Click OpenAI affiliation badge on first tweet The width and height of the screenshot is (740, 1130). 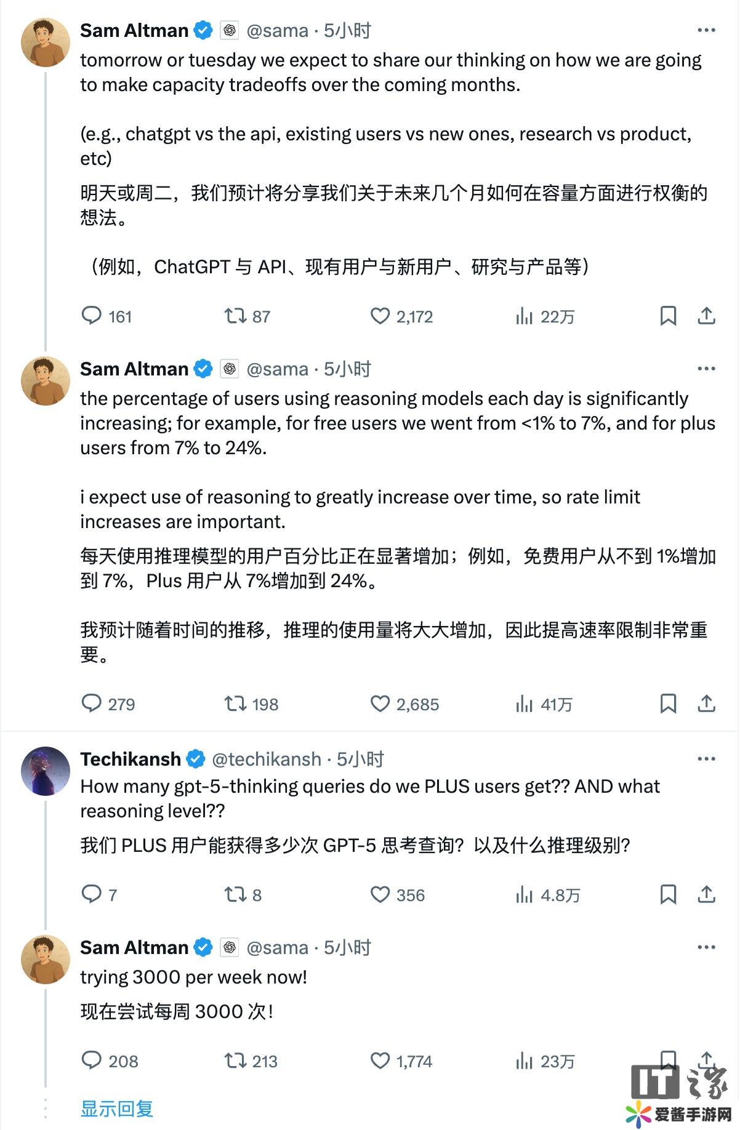point(230,30)
